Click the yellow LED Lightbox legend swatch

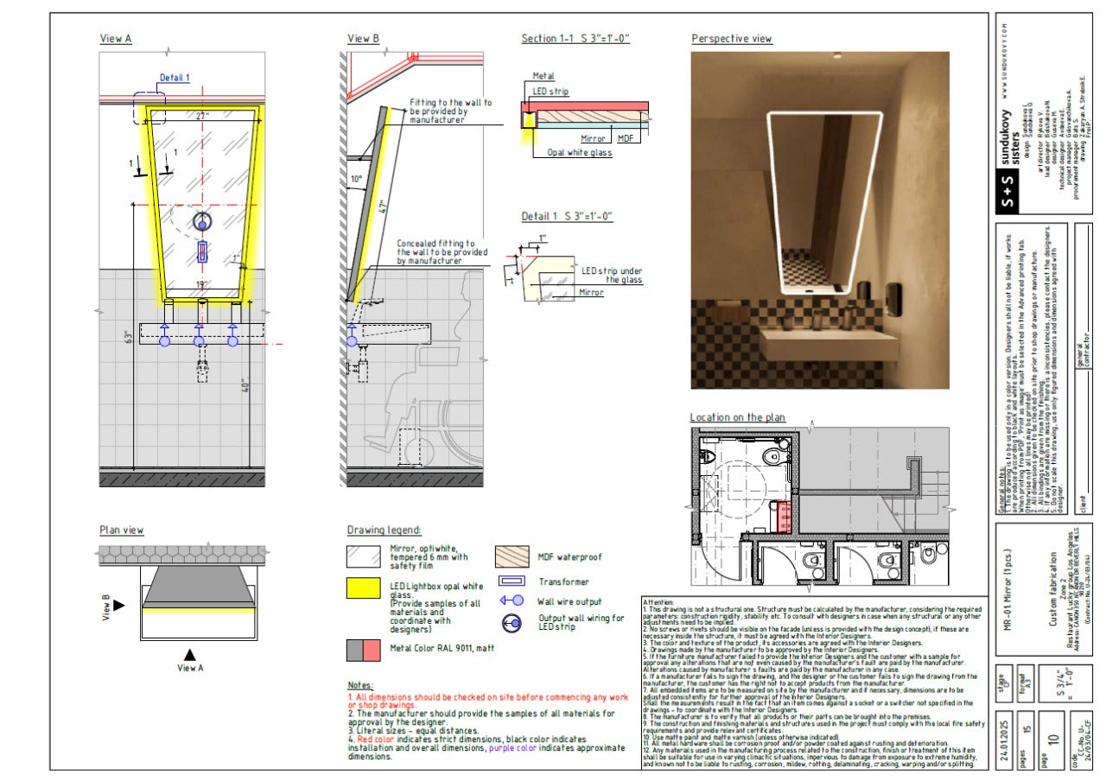coord(364,588)
